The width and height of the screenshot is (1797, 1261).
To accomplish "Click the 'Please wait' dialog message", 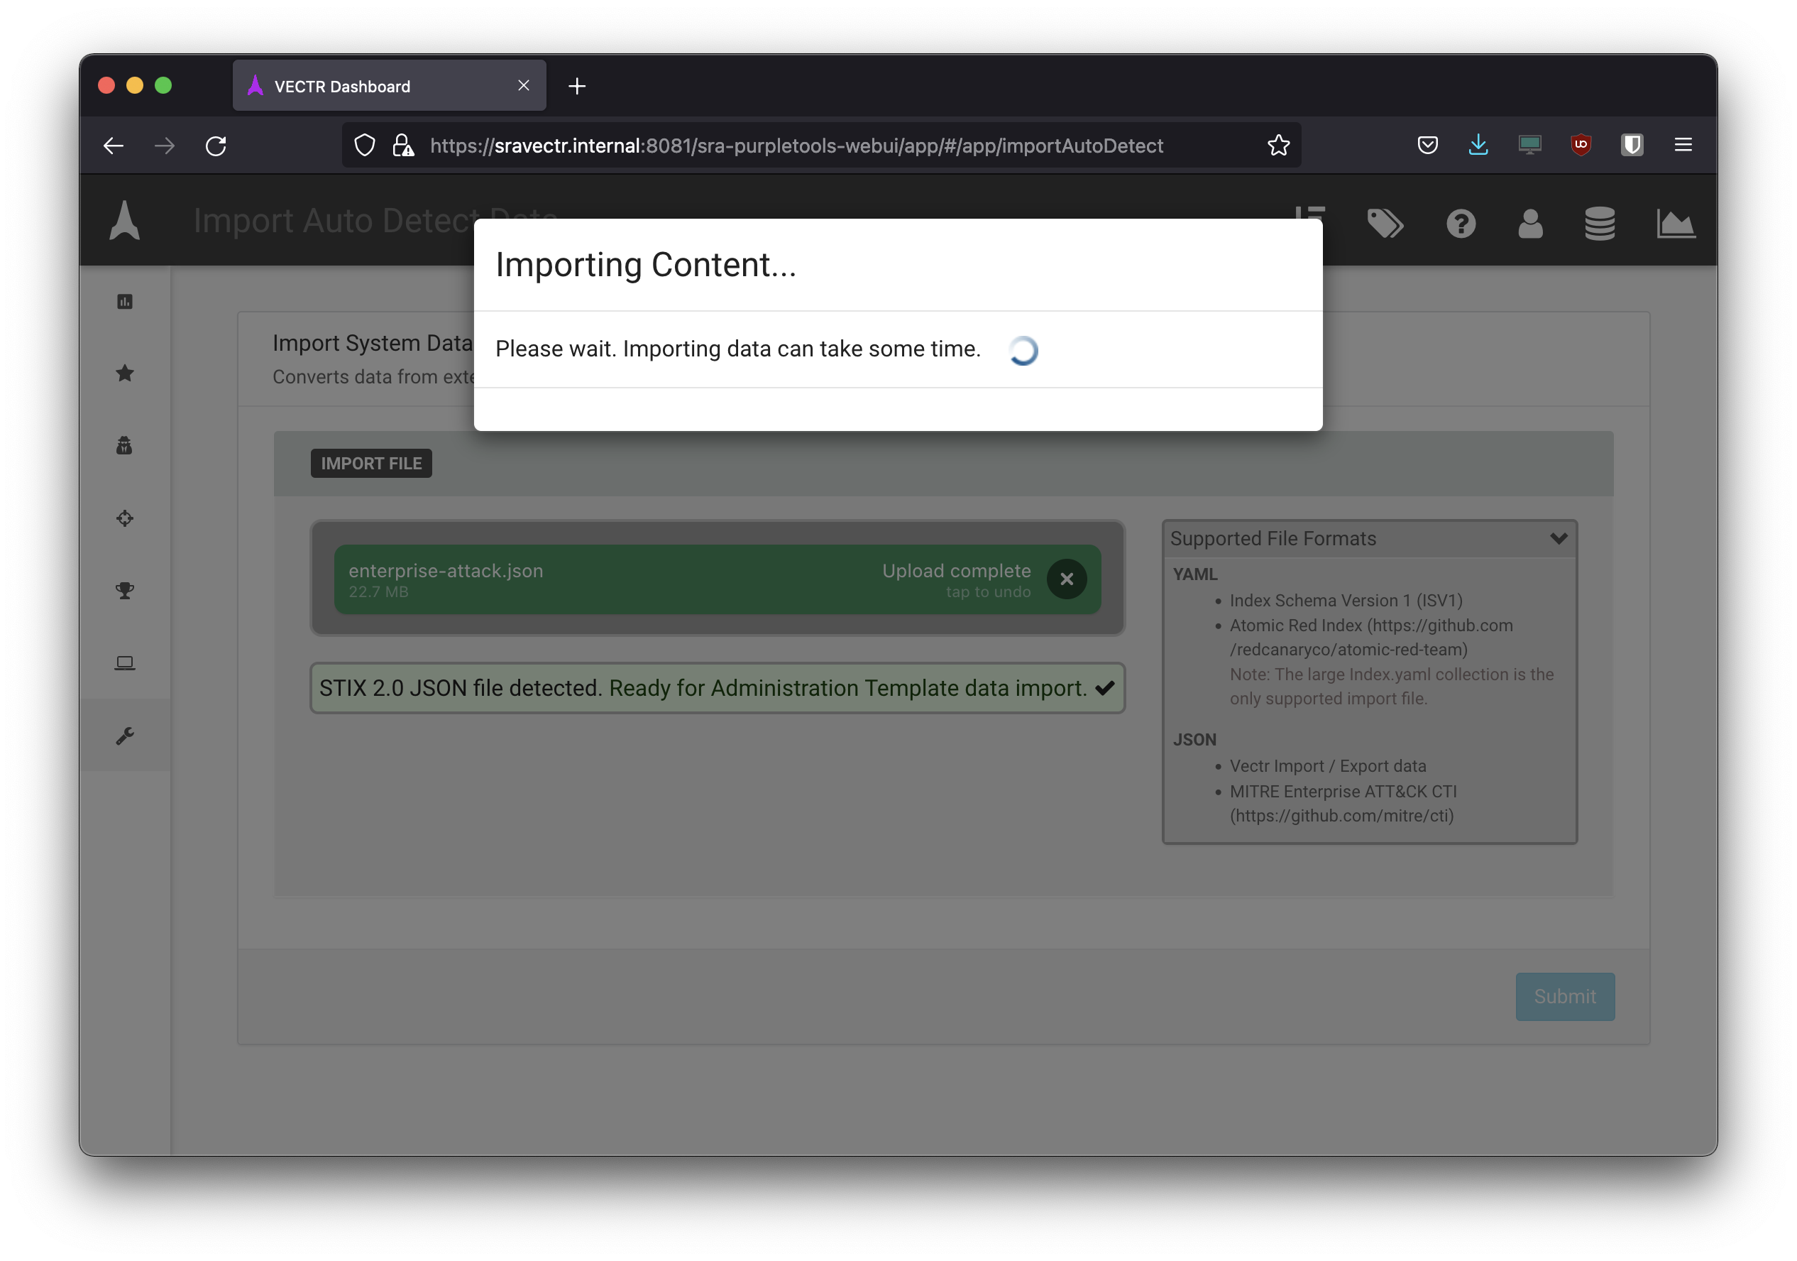I will 737,349.
